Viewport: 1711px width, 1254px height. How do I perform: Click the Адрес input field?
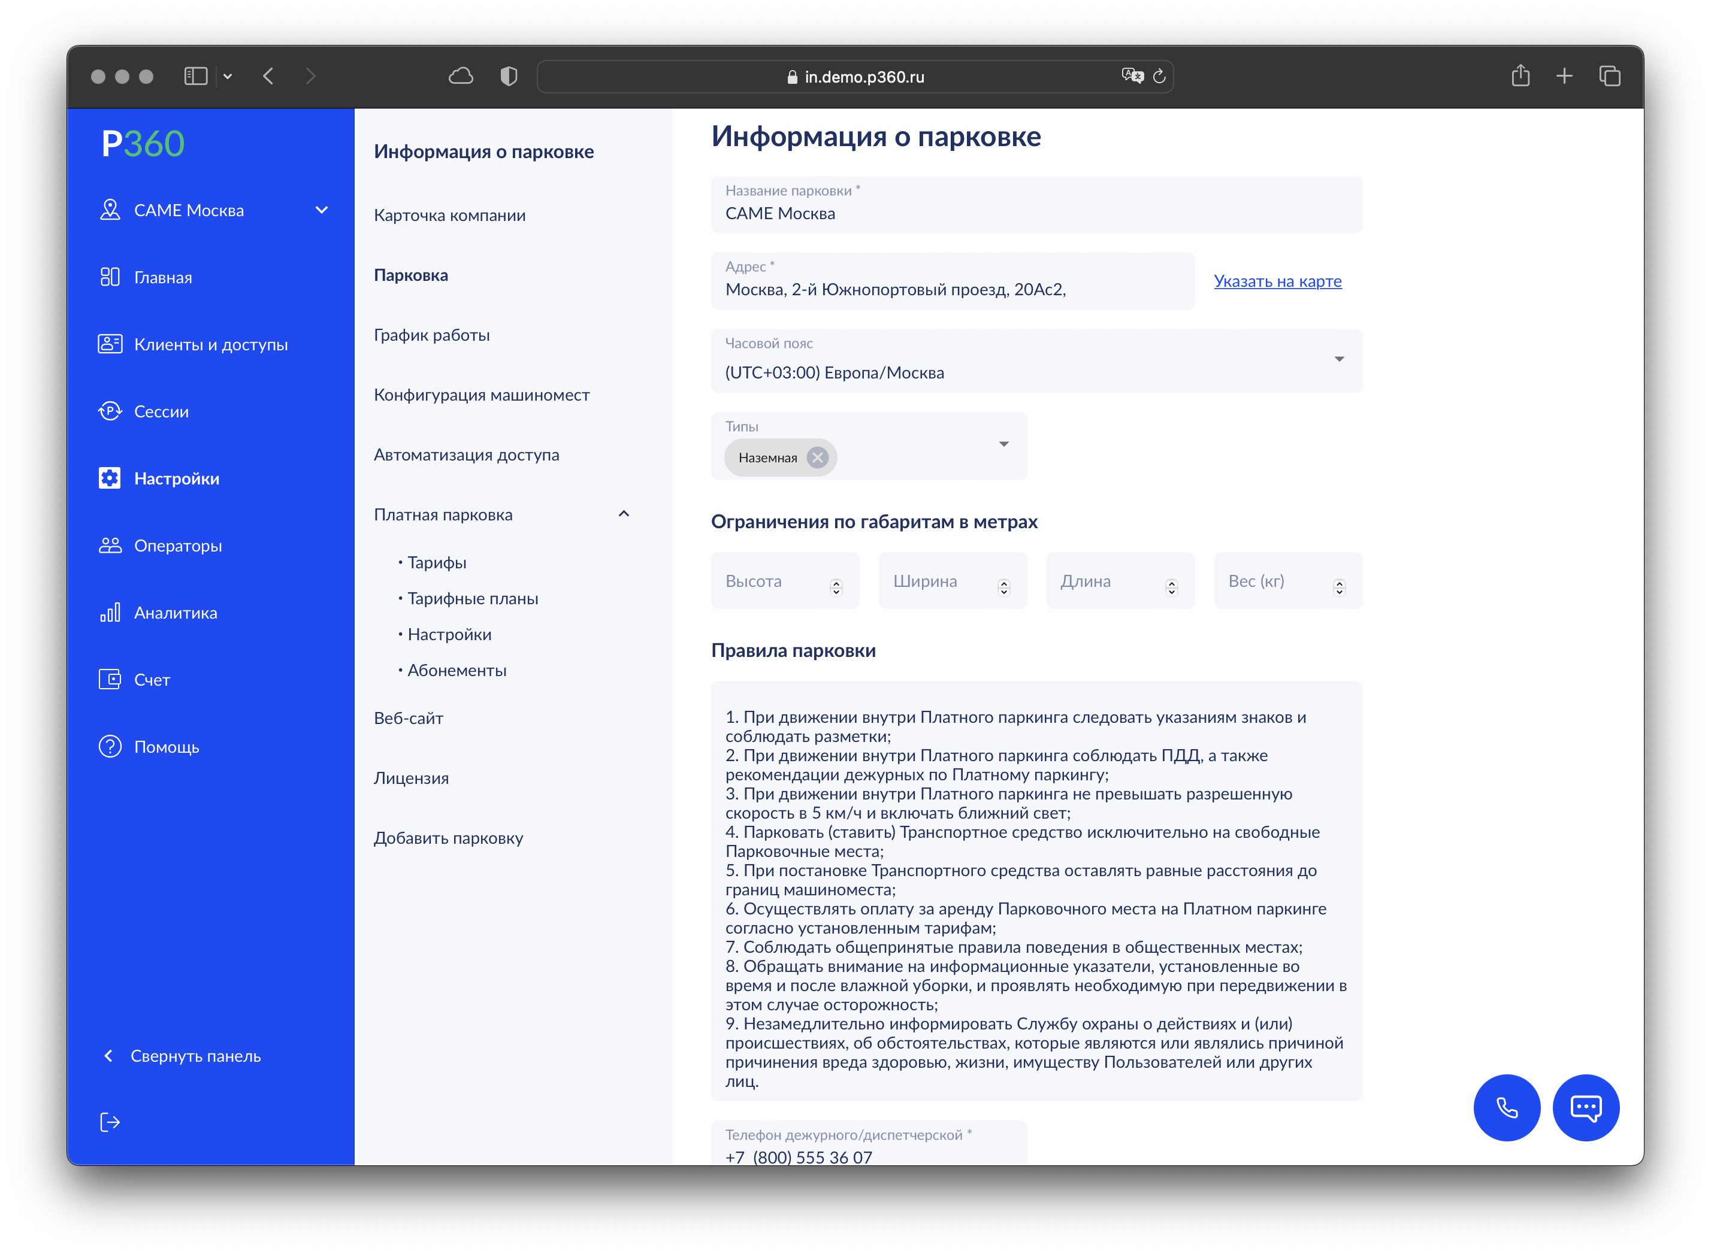[953, 280]
